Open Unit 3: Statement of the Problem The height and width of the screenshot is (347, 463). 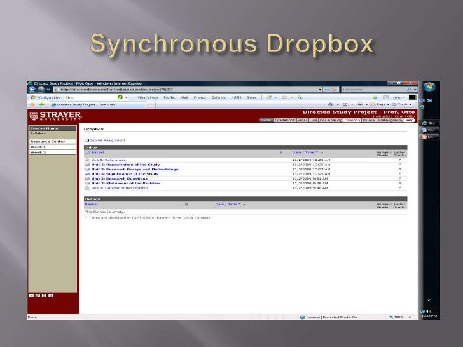tap(126, 183)
